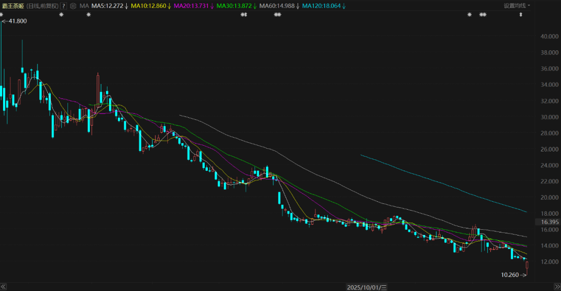Click the scroll-left double arrow
The image size is (561, 291).
click(3, 287)
